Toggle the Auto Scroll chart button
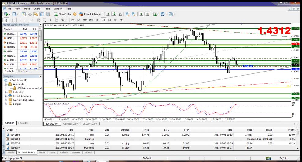Viewport: 302px width, 162px height. [141, 14]
